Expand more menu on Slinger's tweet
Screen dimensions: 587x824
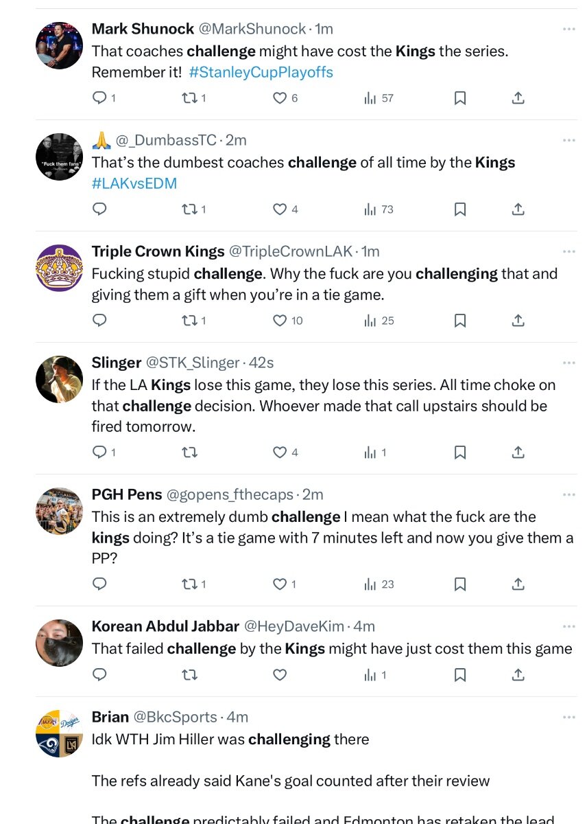coord(568,363)
